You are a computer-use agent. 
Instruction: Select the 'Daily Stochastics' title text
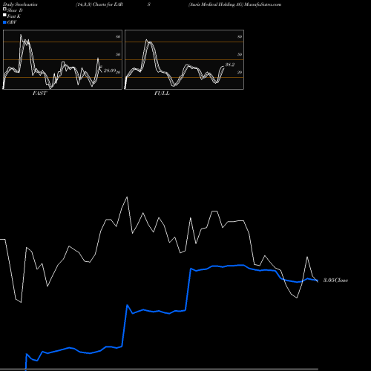coord(20,4)
